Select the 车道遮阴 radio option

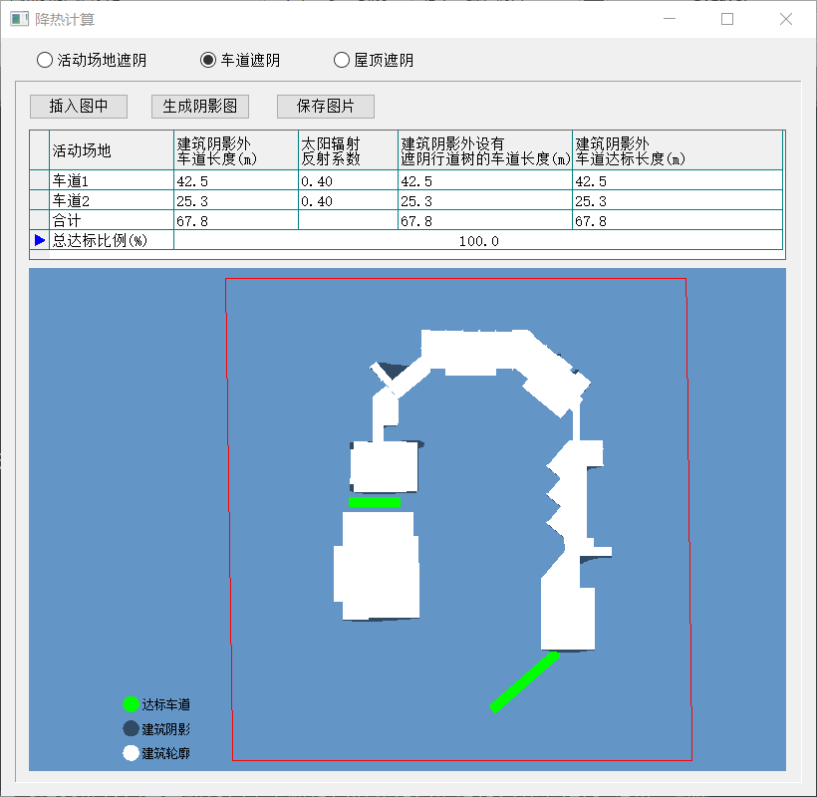click(208, 60)
